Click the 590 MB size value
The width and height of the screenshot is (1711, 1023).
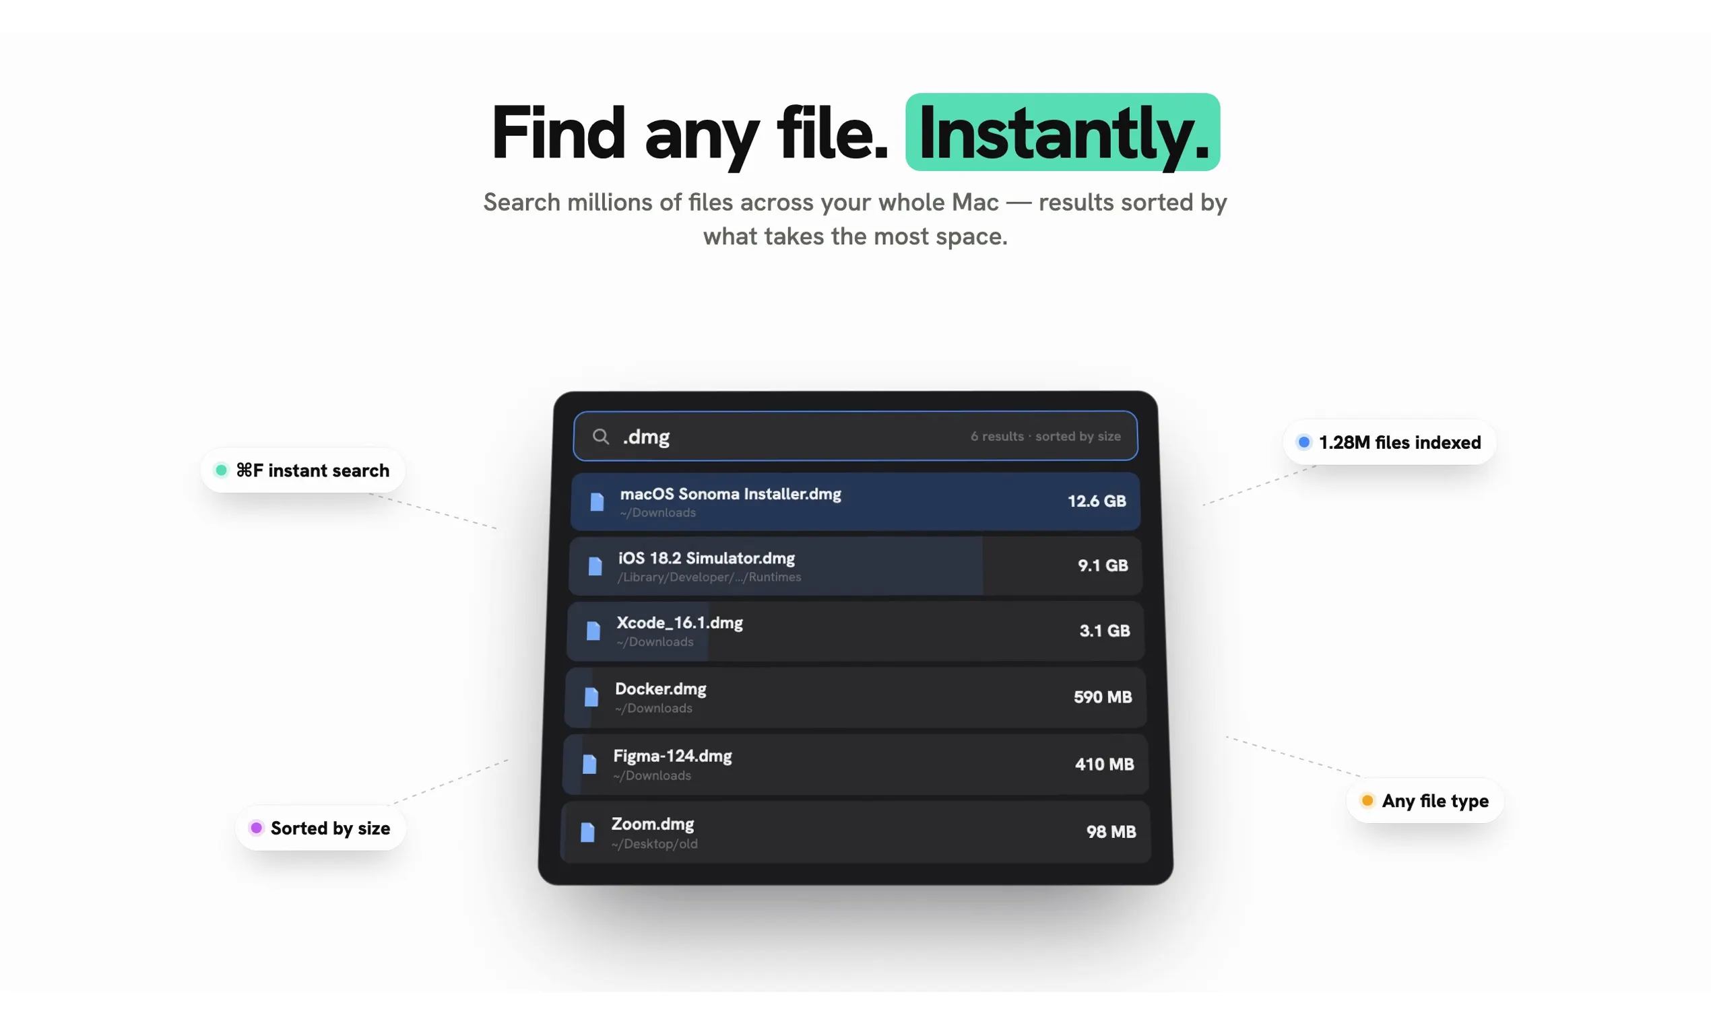pyautogui.click(x=1102, y=697)
